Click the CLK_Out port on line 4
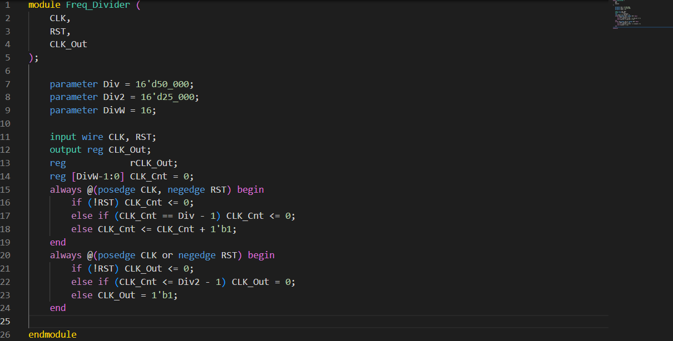 click(x=68, y=44)
